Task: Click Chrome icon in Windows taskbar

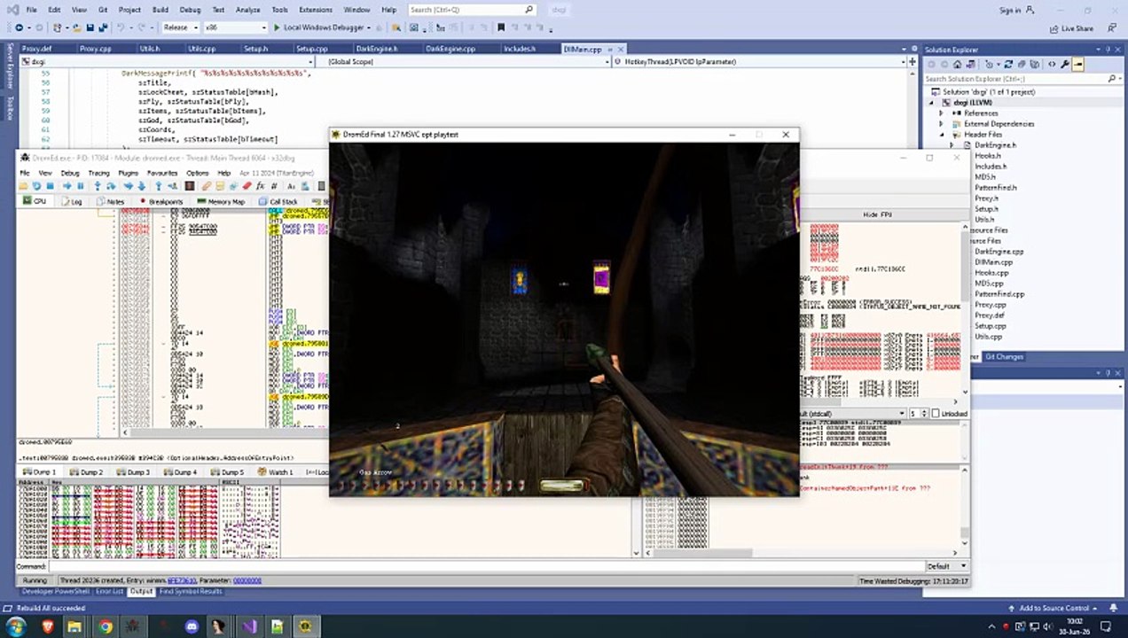Action: tap(106, 626)
